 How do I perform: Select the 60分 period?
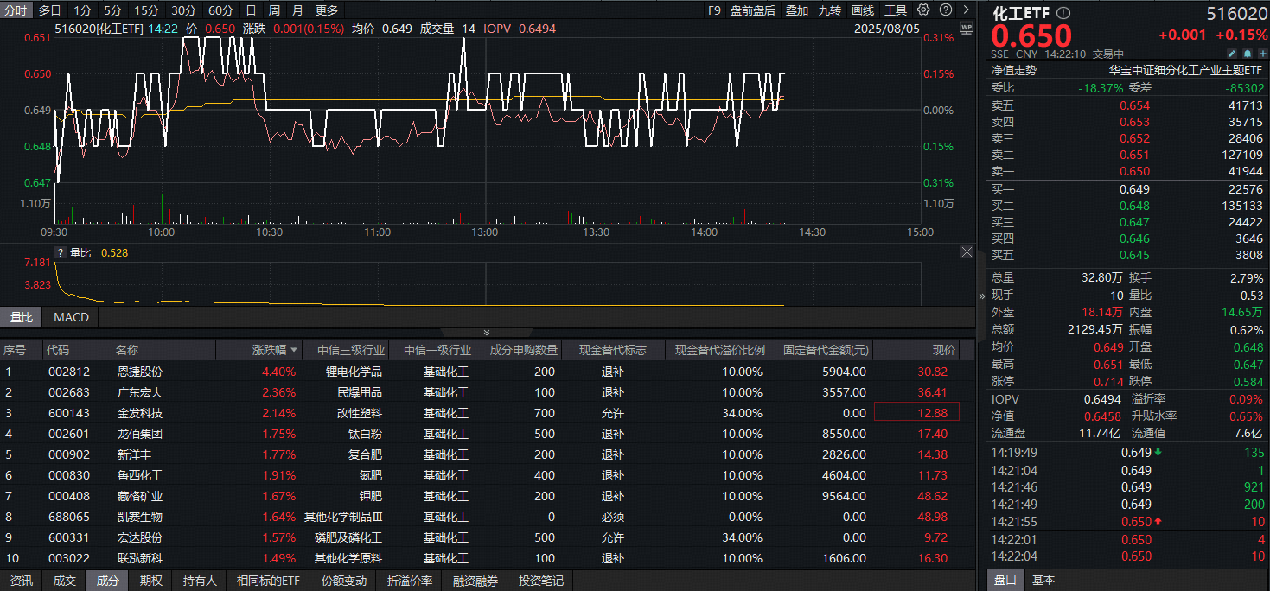220,10
